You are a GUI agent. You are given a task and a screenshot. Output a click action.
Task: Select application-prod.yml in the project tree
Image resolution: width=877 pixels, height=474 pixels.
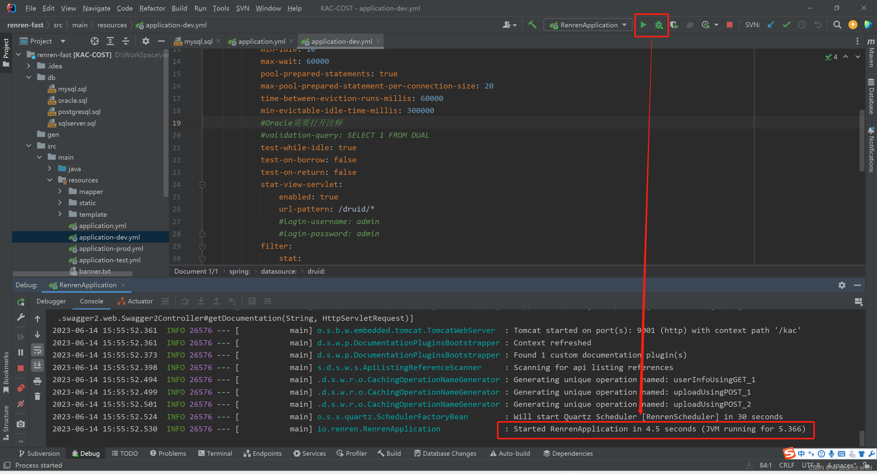click(111, 249)
